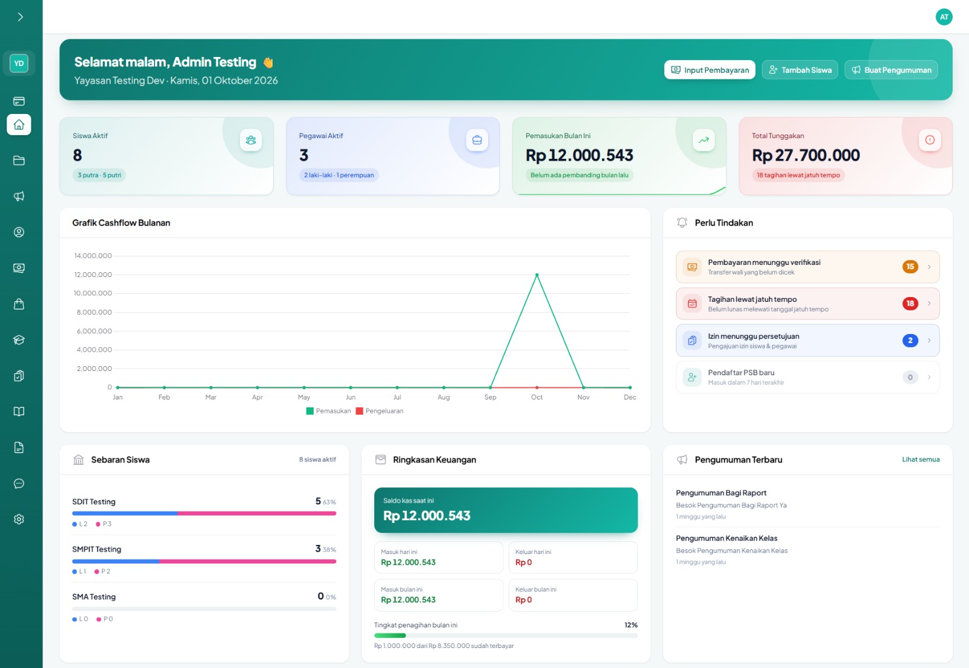Toggle Pengeluaran legend in cashflow chart
This screenshot has width=969, height=668.
pos(380,411)
